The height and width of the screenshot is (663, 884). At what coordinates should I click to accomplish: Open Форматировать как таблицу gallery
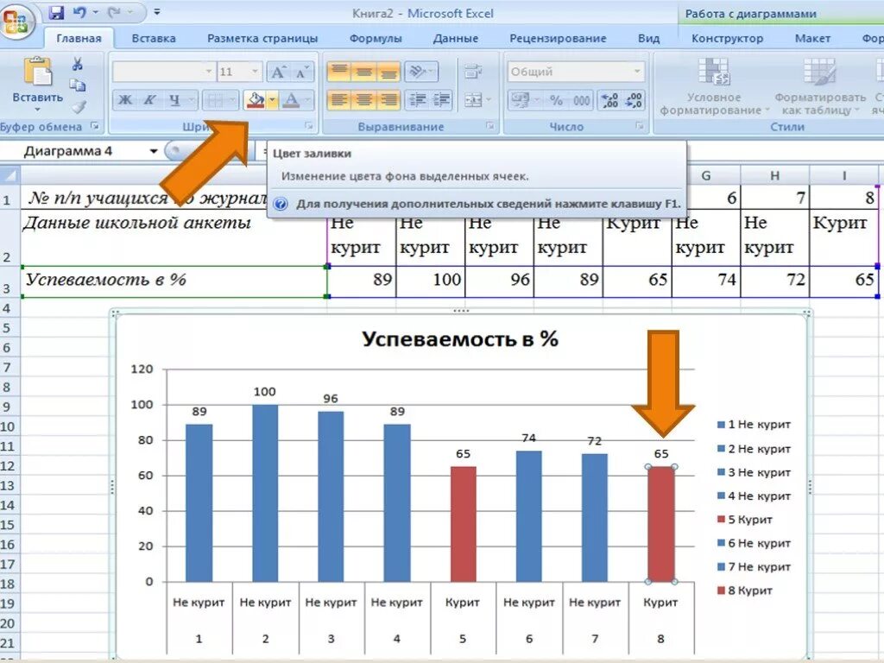820,86
